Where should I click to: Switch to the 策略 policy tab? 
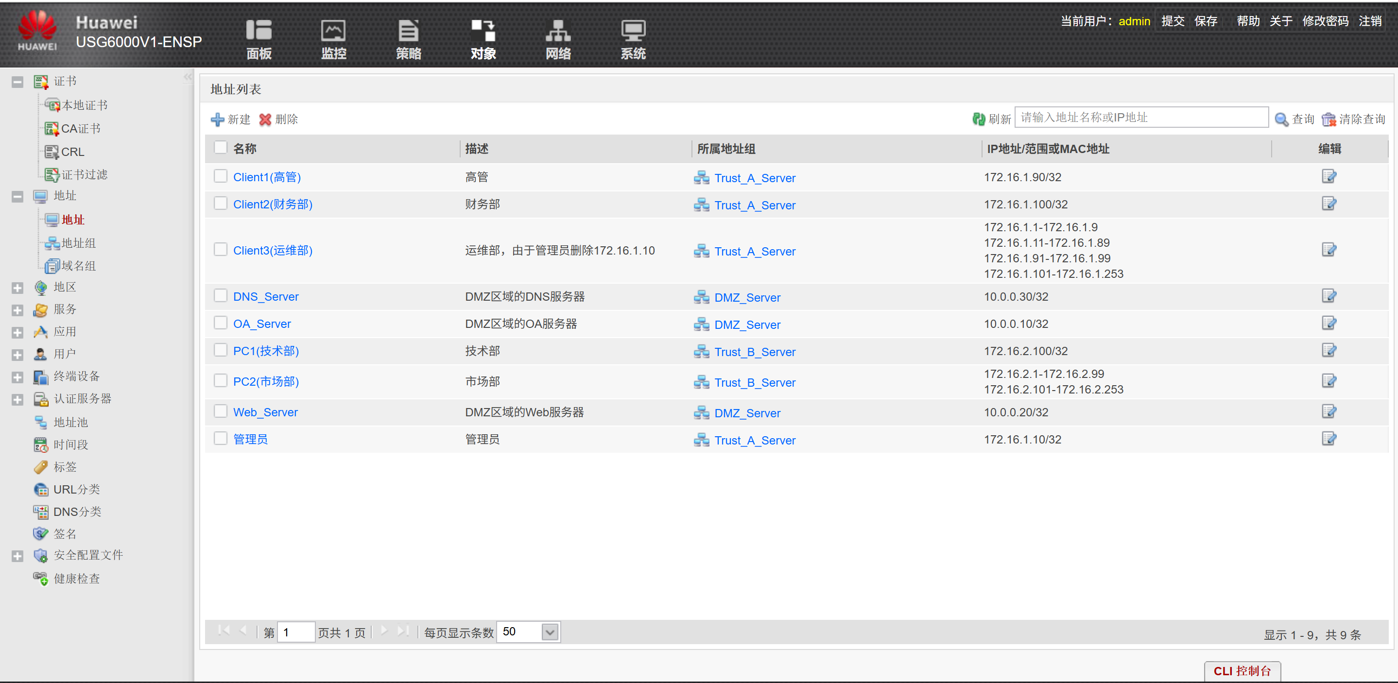(408, 32)
